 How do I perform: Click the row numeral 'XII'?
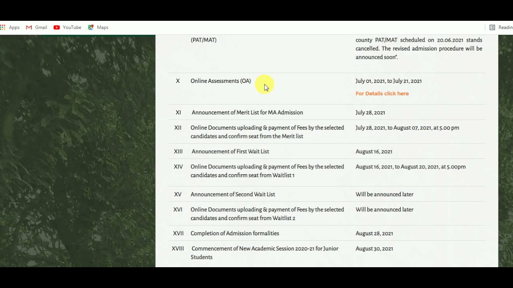pos(178,128)
